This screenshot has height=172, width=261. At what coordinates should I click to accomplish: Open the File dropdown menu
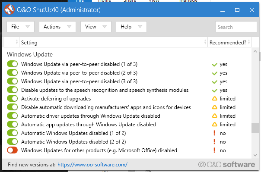point(20,27)
